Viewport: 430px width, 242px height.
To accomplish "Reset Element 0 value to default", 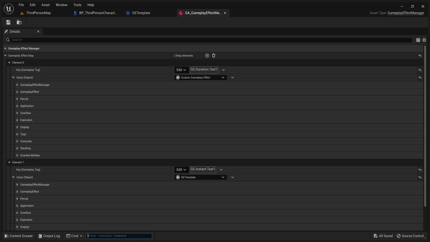I will pos(420,77).
